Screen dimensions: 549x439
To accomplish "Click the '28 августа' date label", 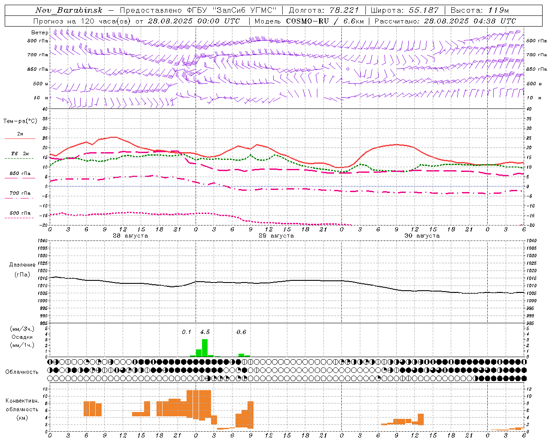I will coord(130,236).
